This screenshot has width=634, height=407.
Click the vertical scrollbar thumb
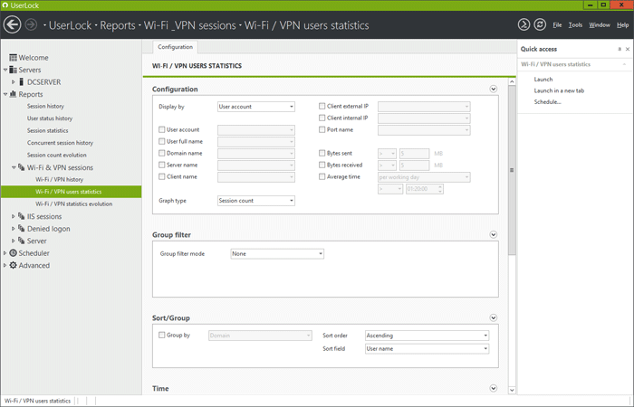[512, 170]
